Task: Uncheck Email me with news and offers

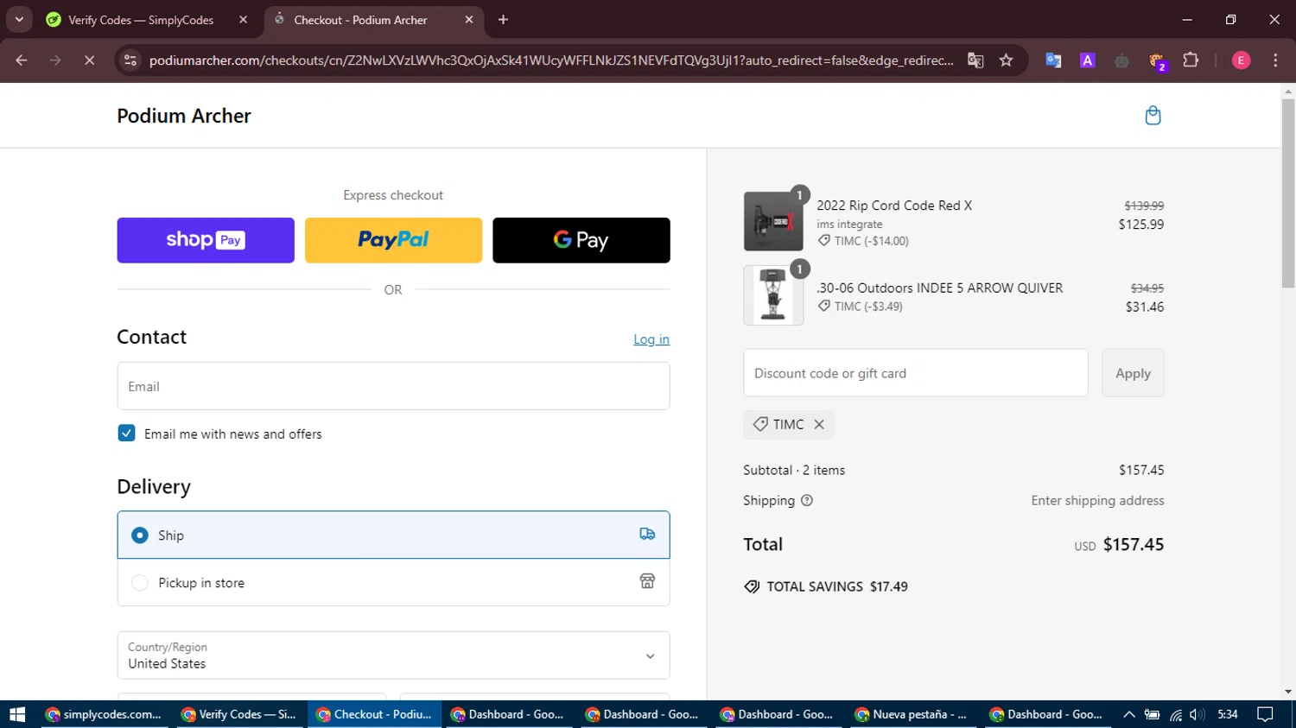Action: point(127,434)
